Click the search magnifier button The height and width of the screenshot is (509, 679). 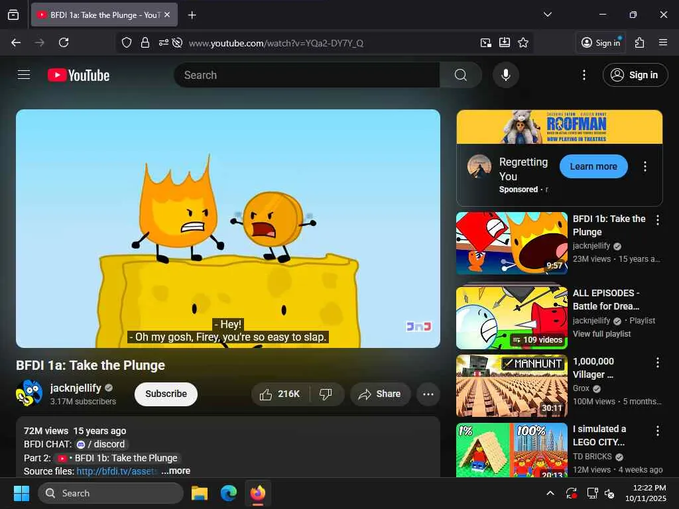(x=460, y=75)
